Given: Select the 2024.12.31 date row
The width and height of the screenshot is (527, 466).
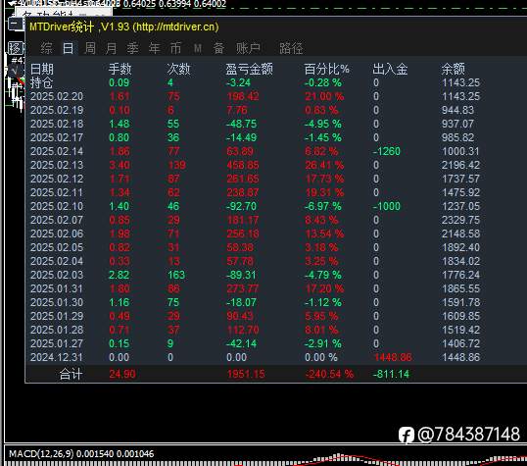Looking at the screenshot, I should (57, 357).
